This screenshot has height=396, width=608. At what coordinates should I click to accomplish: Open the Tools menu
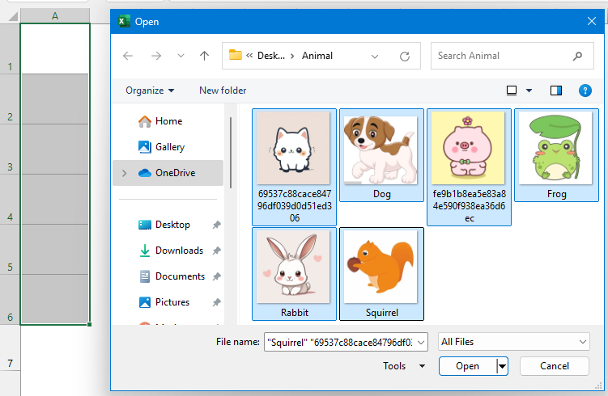(403, 366)
